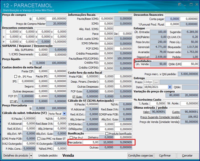This screenshot has width=200, height=161.
Task: Edit the Mercadoria bonificação quantity 5,00
Action: [91, 142]
